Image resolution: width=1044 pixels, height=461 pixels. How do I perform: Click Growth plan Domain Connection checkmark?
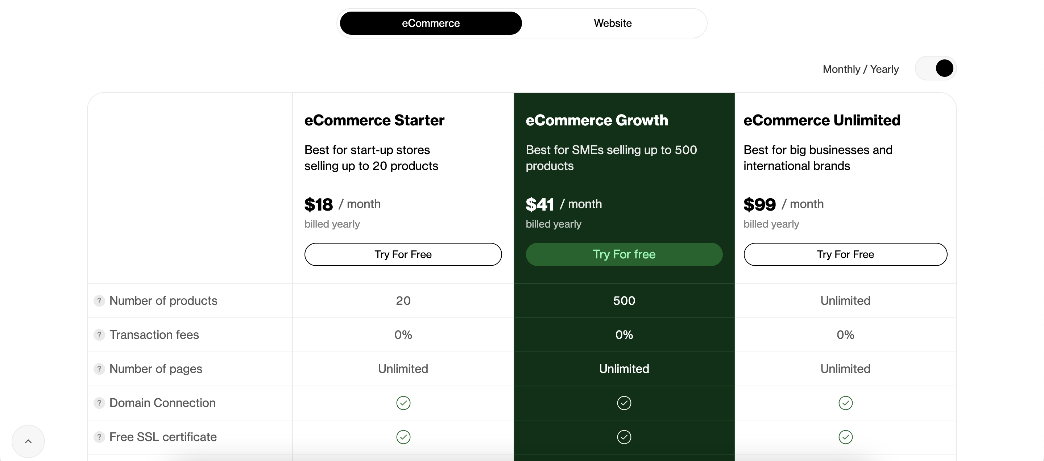(624, 403)
